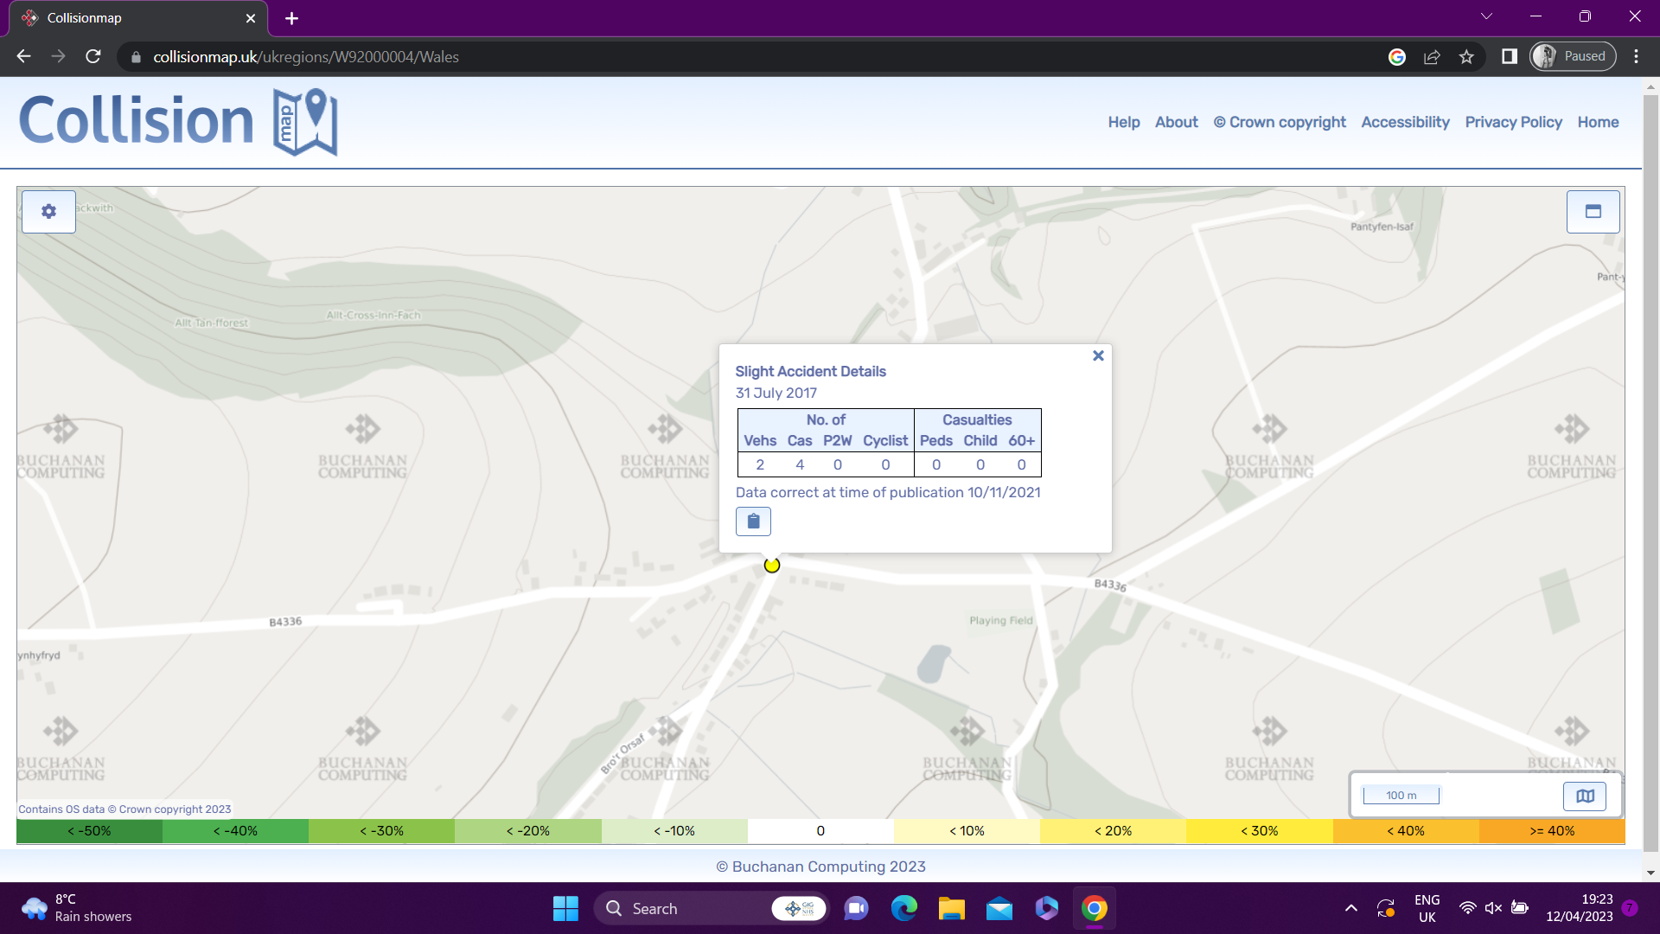Toggle basemap with map icon button
Screen dimensions: 1660x934
coord(1585,796)
